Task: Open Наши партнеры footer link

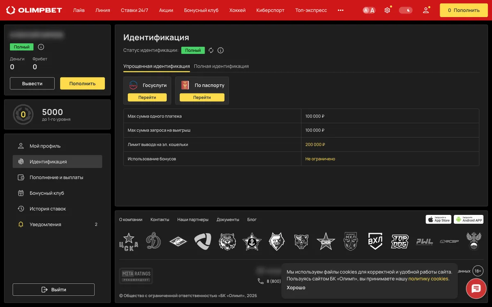Action: point(193,220)
